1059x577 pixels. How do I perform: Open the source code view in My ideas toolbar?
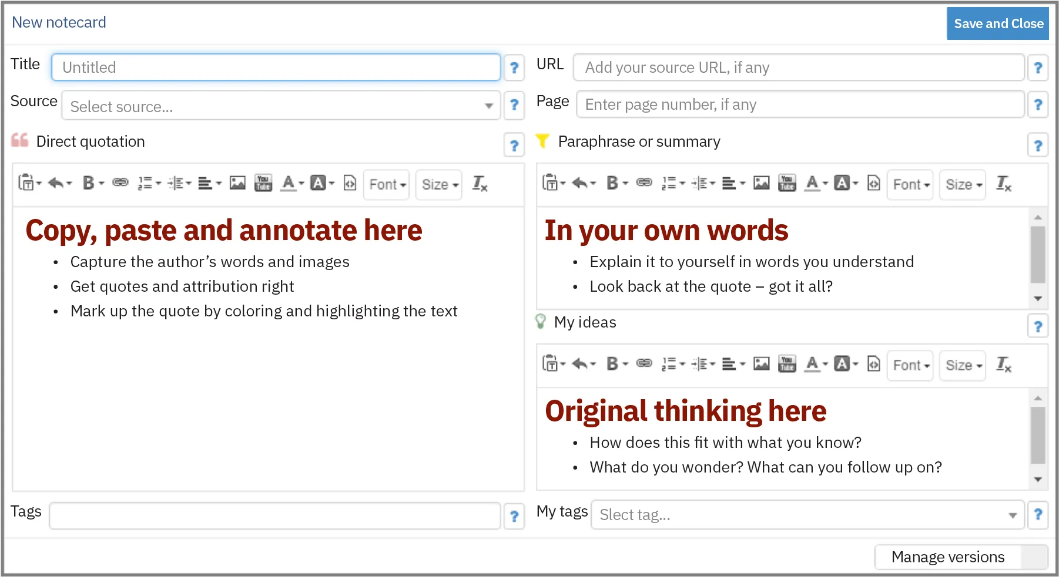tap(873, 365)
